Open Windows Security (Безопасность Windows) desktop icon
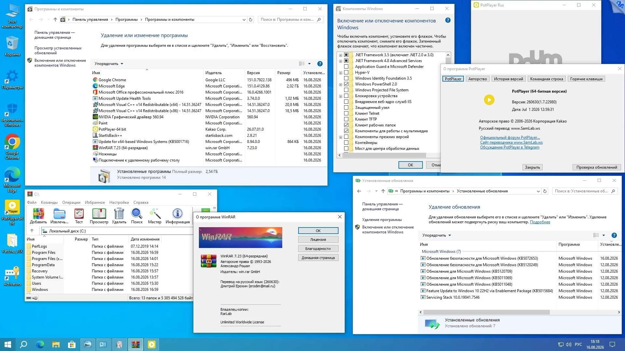The width and height of the screenshot is (625, 351). (x=12, y=114)
